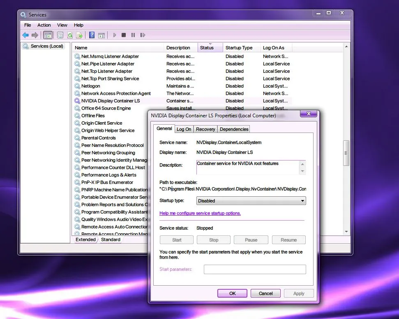Select the General tab
The height and width of the screenshot is (319, 399).
coord(164,128)
